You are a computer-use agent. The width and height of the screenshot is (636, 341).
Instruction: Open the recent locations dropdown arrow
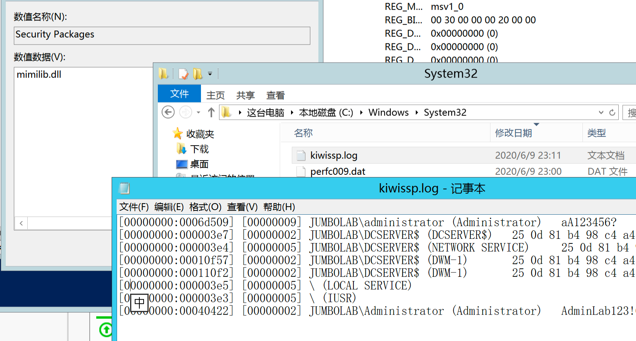pyautogui.click(x=199, y=113)
